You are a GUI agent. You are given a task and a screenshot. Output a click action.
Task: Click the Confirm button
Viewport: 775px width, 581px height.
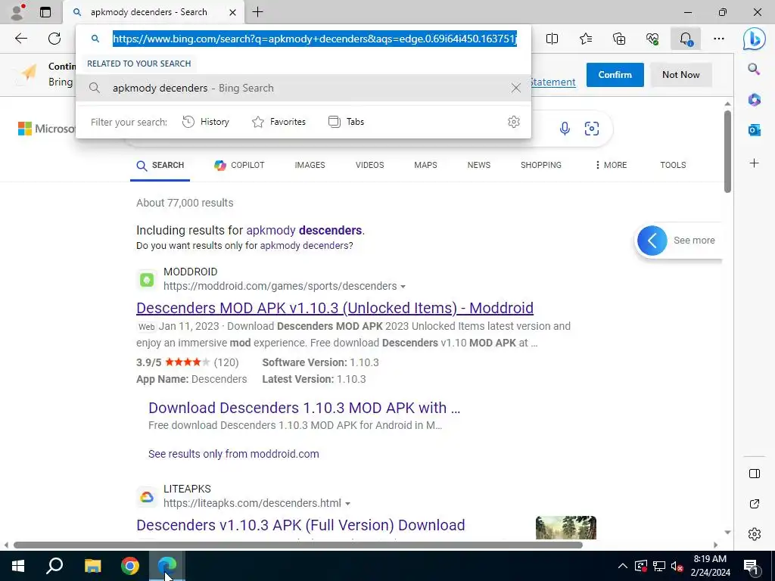[x=615, y=75]
